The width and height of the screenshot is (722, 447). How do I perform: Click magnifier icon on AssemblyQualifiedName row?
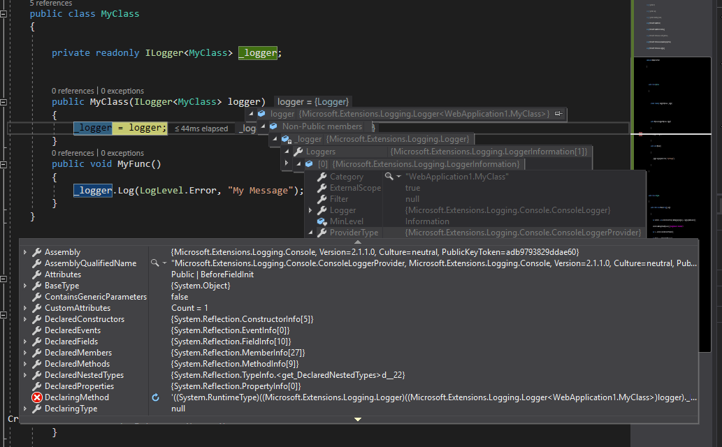pos(156,263)
